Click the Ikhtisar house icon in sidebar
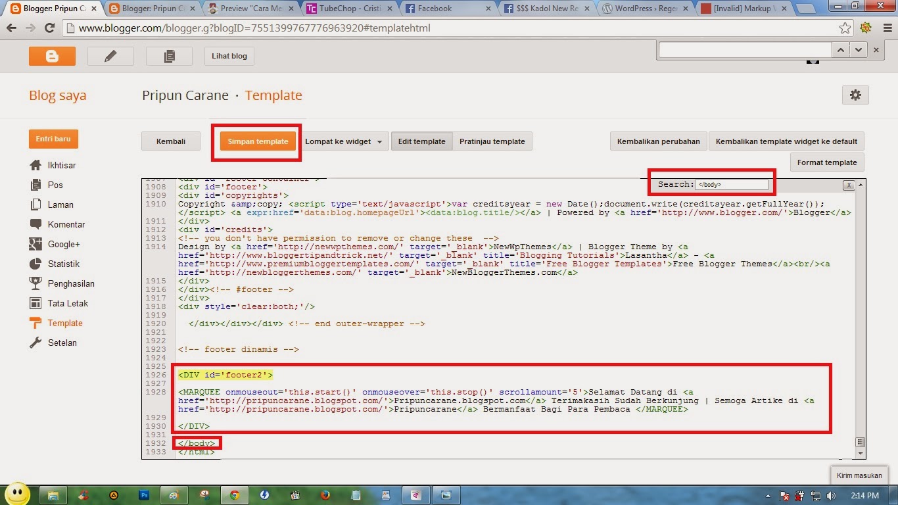 (x=35, y=165)
